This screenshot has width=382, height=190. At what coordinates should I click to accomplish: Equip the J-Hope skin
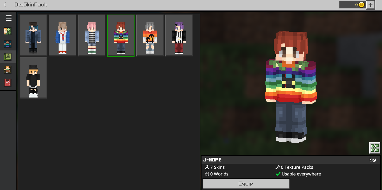tap(246, 184)
